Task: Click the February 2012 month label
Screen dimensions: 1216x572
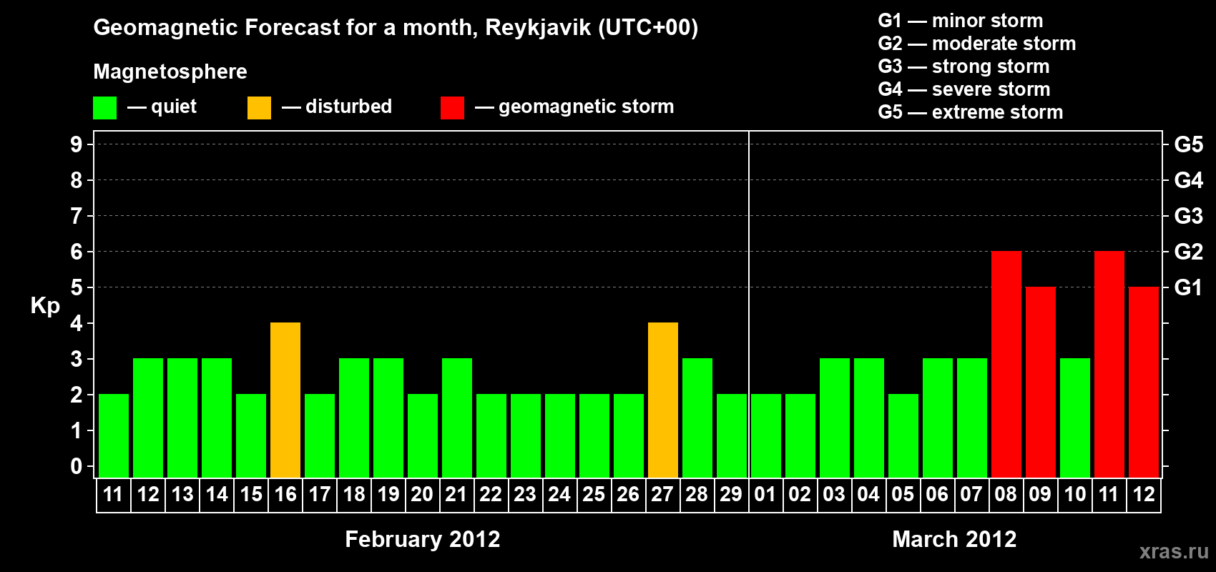Action: coord(423,539)
